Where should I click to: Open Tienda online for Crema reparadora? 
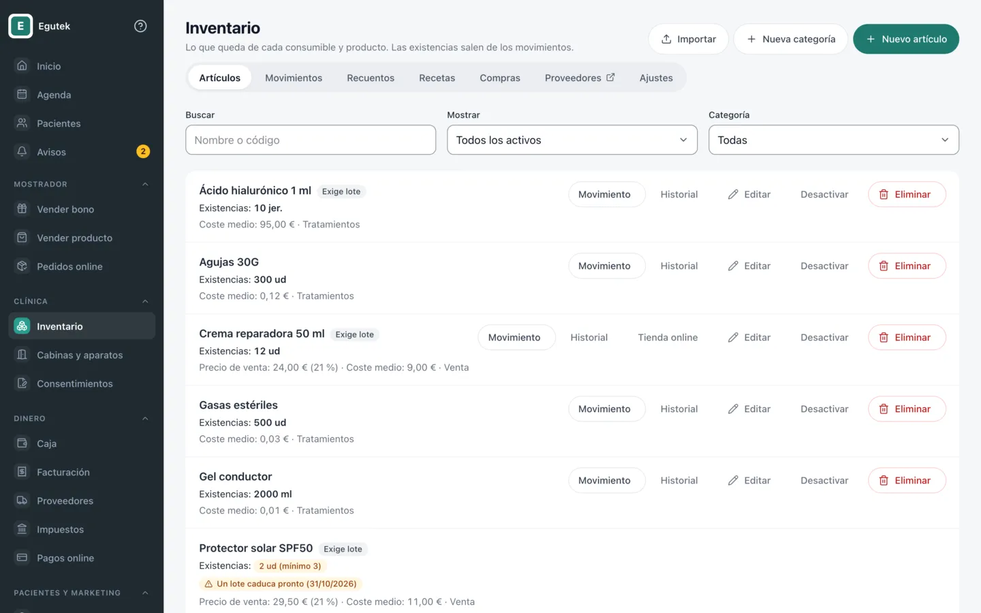pyautogui.click(x=668, y=337)
